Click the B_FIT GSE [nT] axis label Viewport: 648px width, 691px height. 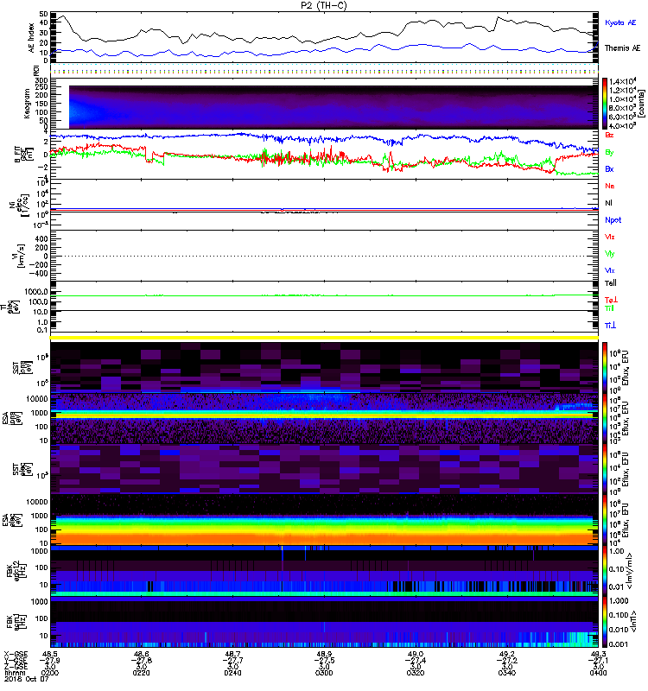click(x=23, y=155)
